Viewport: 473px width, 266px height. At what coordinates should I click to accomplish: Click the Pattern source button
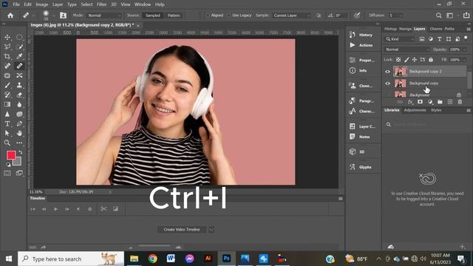pos(174,16)
